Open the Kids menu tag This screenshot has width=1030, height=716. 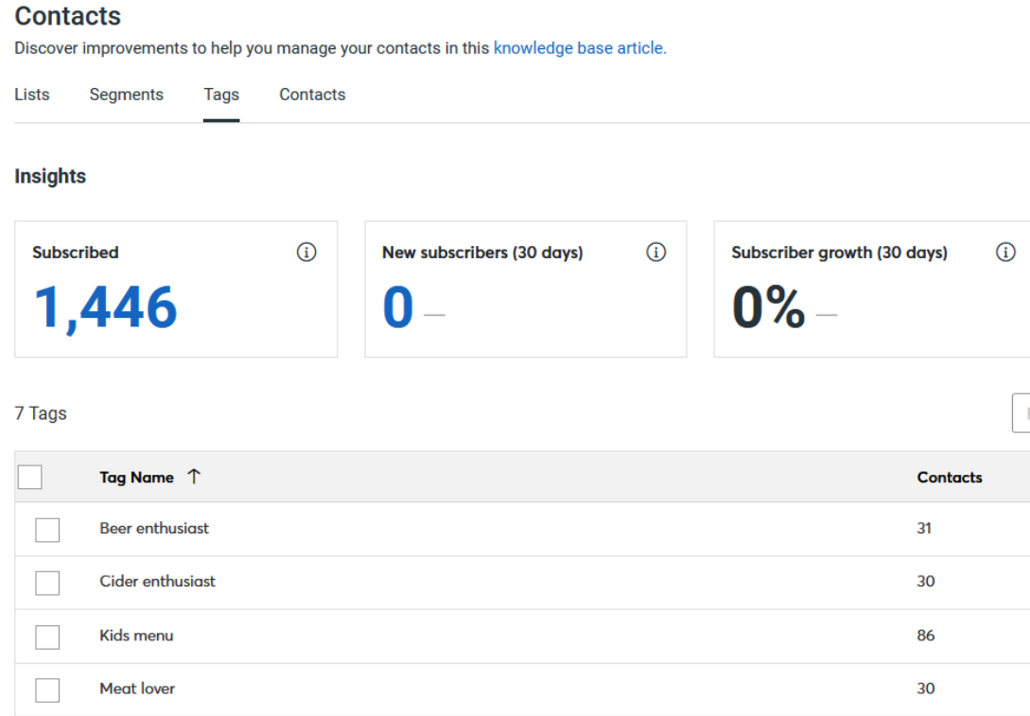137,637
